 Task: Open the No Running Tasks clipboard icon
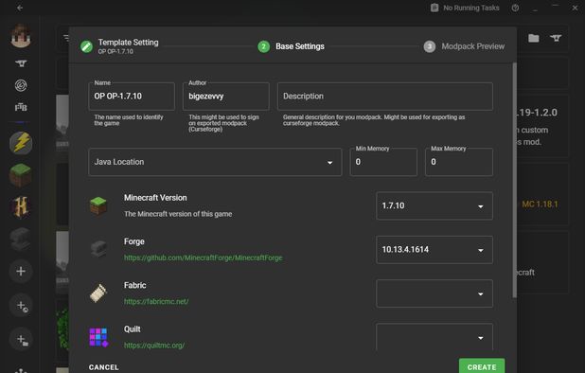coord(434,8)
